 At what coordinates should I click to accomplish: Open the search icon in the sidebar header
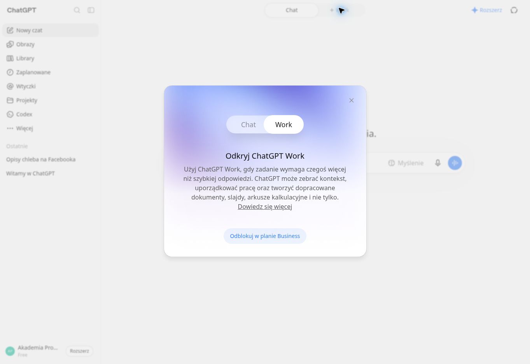pyautogui.click(x=77, y=10)
